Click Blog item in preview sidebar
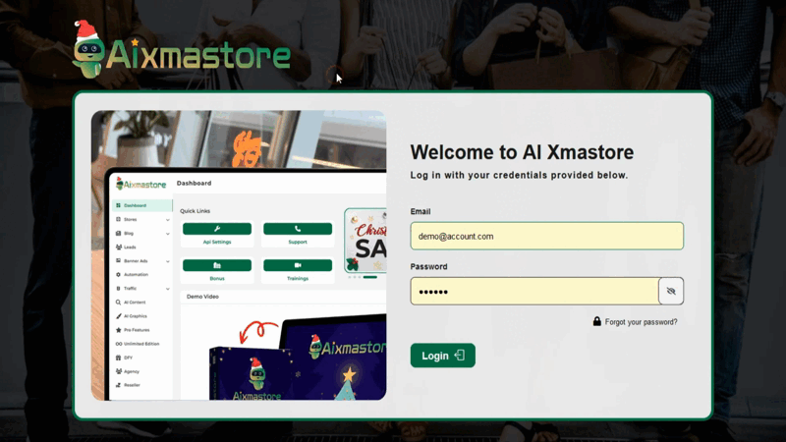The height and width of the screenshot is (442, 786). 129,234
